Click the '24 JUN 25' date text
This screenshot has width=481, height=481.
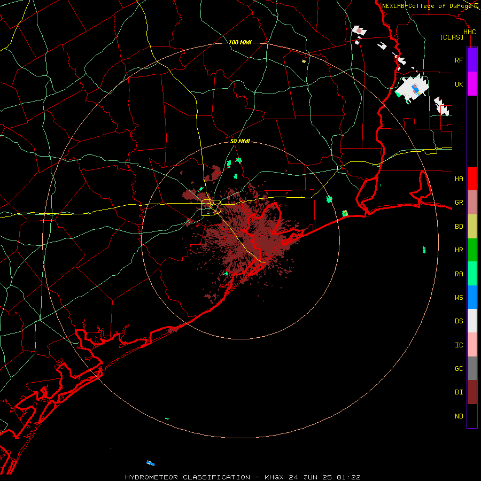point(310,477)
